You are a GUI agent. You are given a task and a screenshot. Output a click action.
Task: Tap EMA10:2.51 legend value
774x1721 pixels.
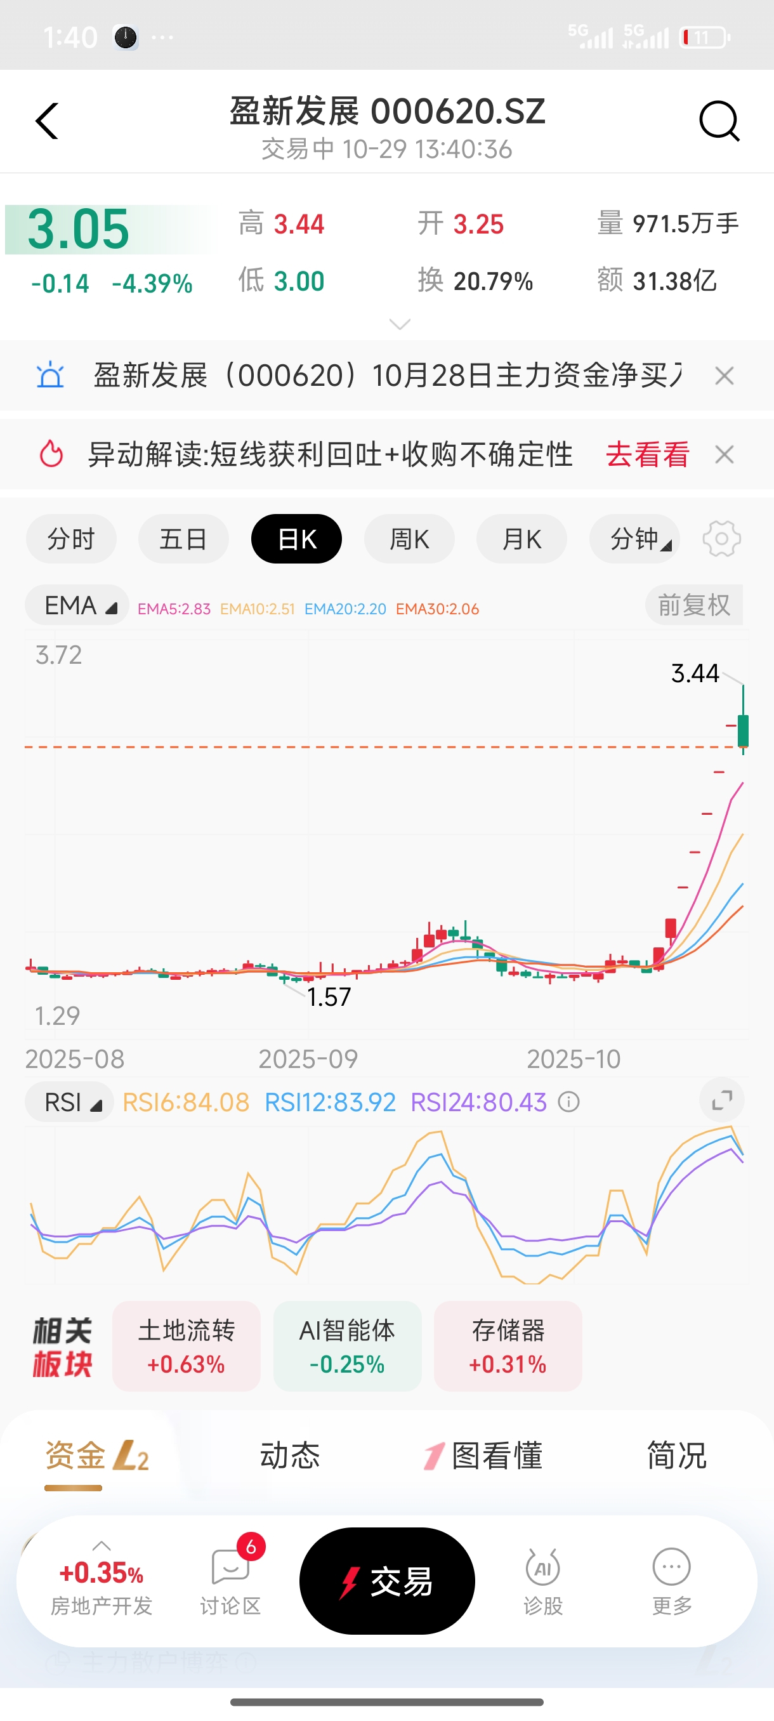click(257, 609)
